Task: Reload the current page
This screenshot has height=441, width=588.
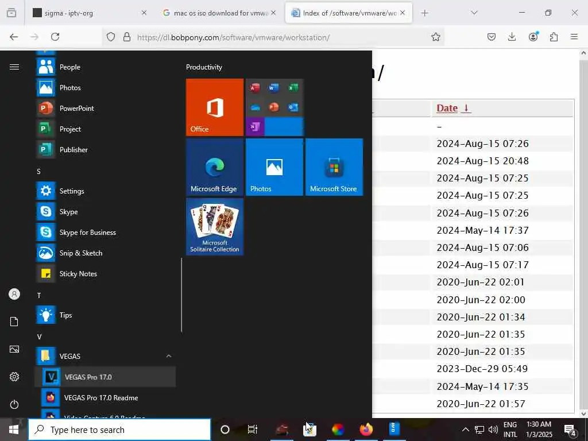Action: 55,37
